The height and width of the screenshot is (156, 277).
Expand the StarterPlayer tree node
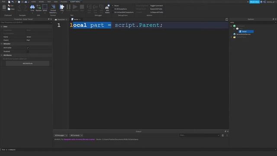click(231, 37)
